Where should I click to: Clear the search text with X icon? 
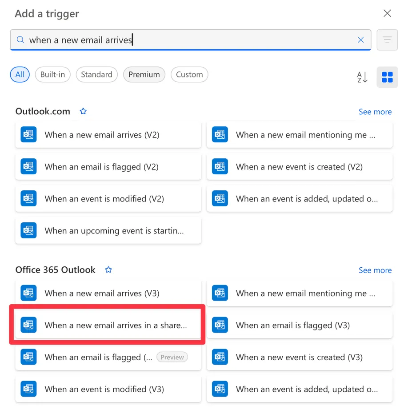click(x=360, y=40)
